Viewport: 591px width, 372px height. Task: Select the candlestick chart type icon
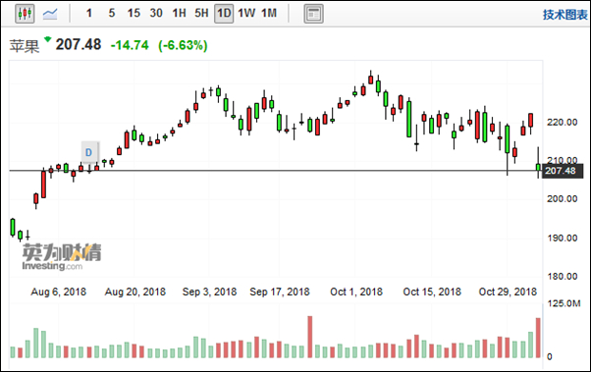25,14
